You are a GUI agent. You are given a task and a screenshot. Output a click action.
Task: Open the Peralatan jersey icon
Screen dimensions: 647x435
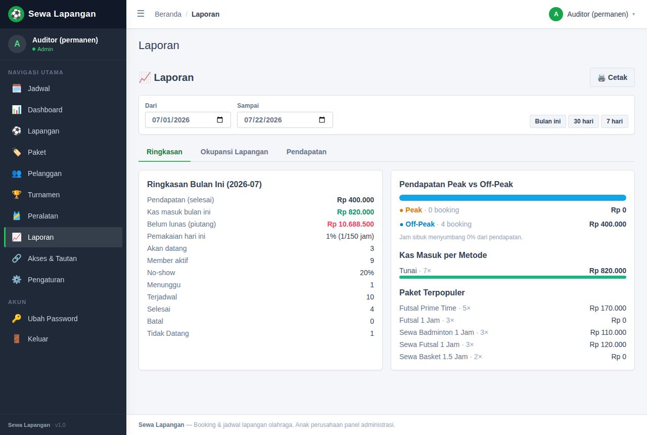point(17,216)
